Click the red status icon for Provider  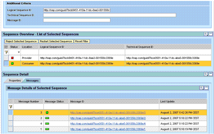pyautogui.click(x=12, y=58)
